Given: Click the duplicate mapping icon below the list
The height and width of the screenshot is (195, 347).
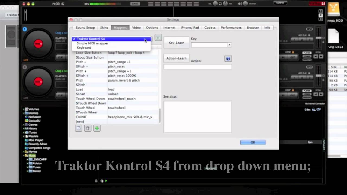Looking at the screenshot, I should coord(79,128).
